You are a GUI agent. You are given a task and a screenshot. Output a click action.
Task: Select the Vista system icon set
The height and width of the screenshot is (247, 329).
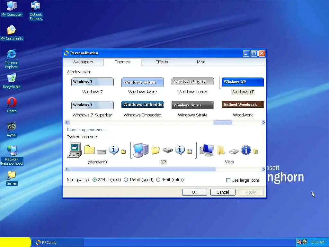(229, 153)
